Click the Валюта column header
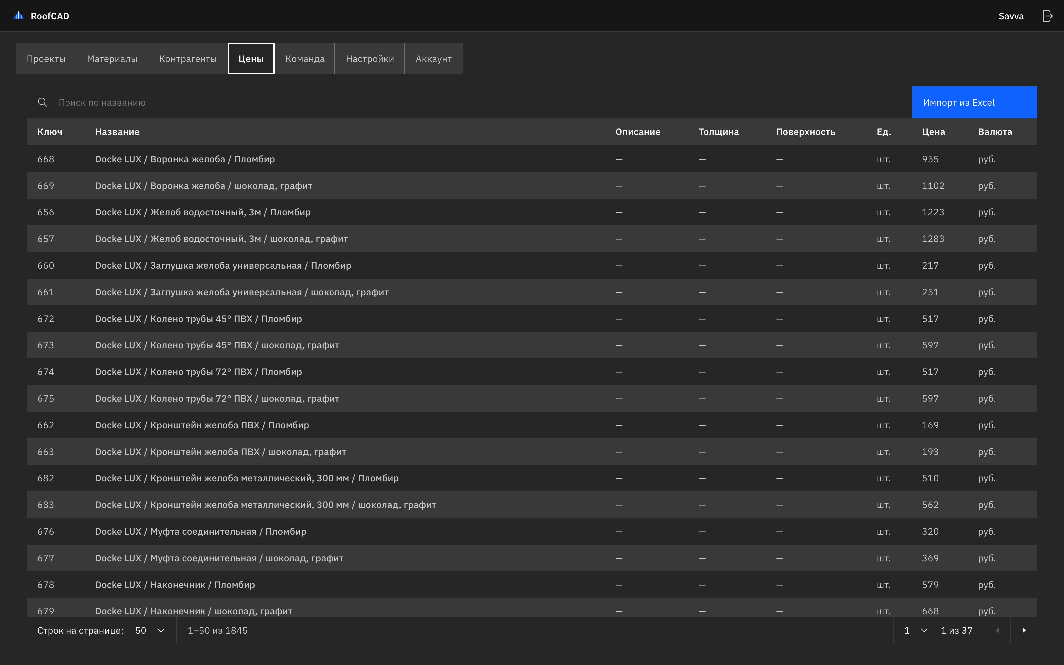This screenshot has width=1064, height=665. [995, 132]
